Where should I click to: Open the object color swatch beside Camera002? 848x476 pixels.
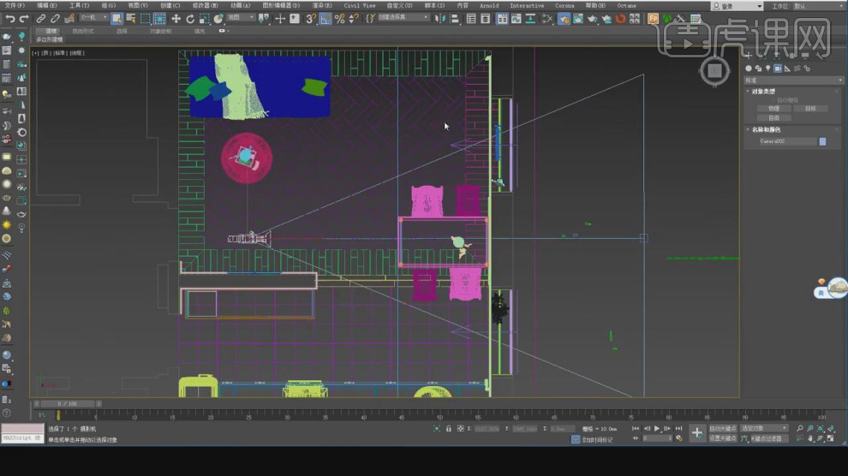822,141
